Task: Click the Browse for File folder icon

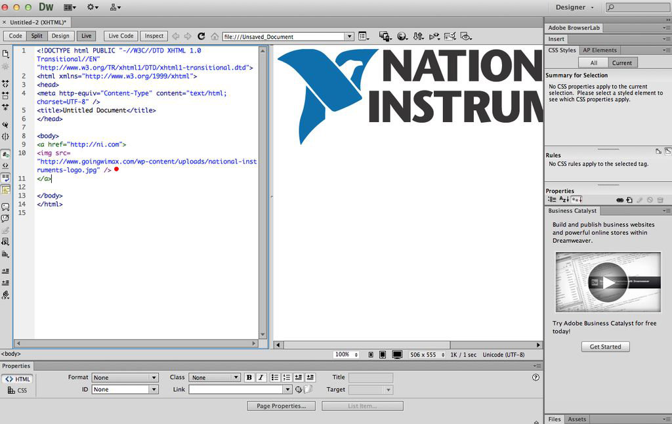Action: point(308,389)
